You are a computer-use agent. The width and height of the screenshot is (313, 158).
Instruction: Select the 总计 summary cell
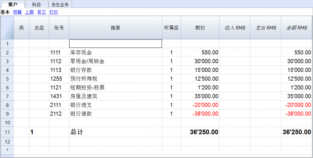(x=115, y=132)
